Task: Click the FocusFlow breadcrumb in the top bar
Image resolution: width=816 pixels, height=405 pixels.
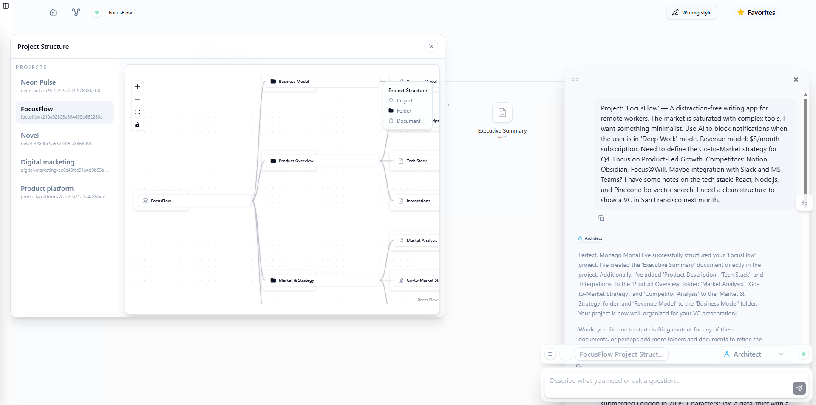Action: click(x=120, y=13)
